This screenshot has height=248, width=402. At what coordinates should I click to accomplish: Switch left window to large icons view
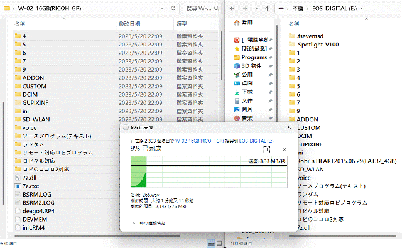(x=219, y=244)
